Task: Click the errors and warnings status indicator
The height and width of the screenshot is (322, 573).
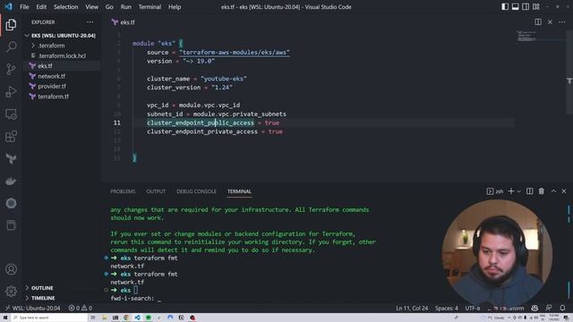Action: coord(80,308)
